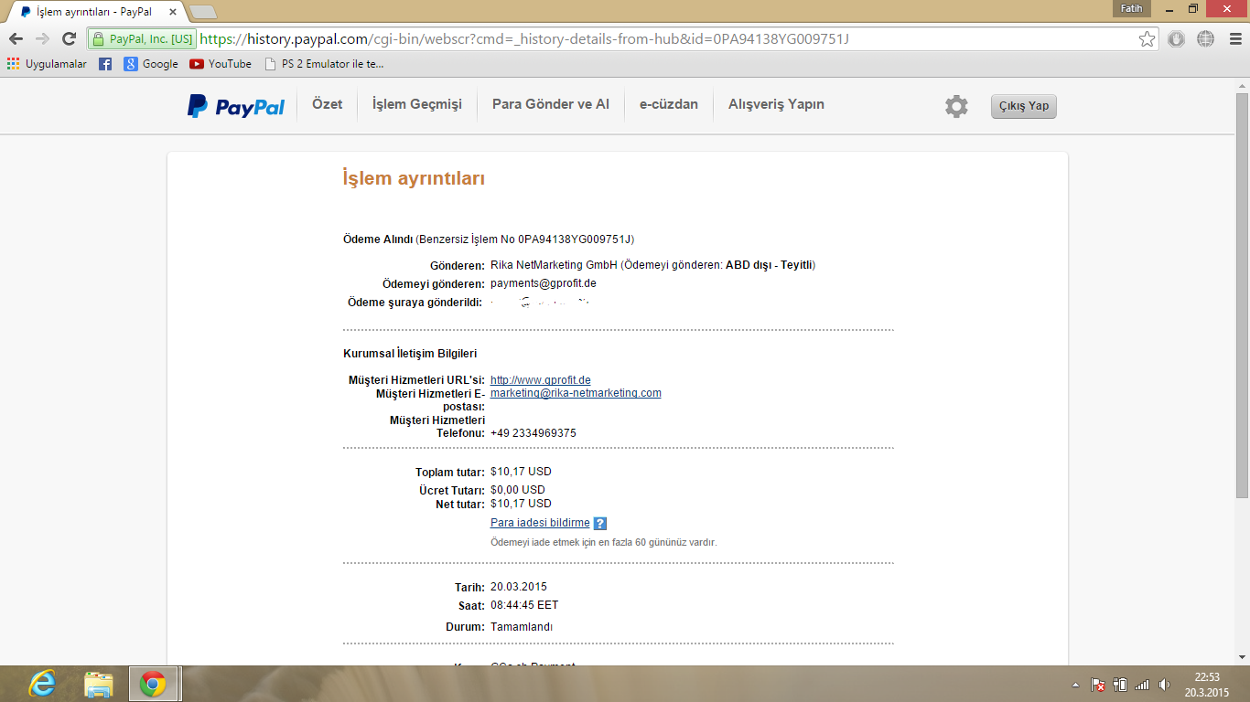Click the 60-day refund notice text
1250x702 pixels.
(604, 542)
